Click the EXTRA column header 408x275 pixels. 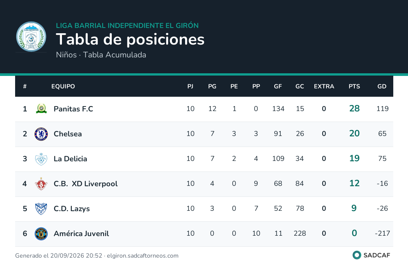click(324, 87)
